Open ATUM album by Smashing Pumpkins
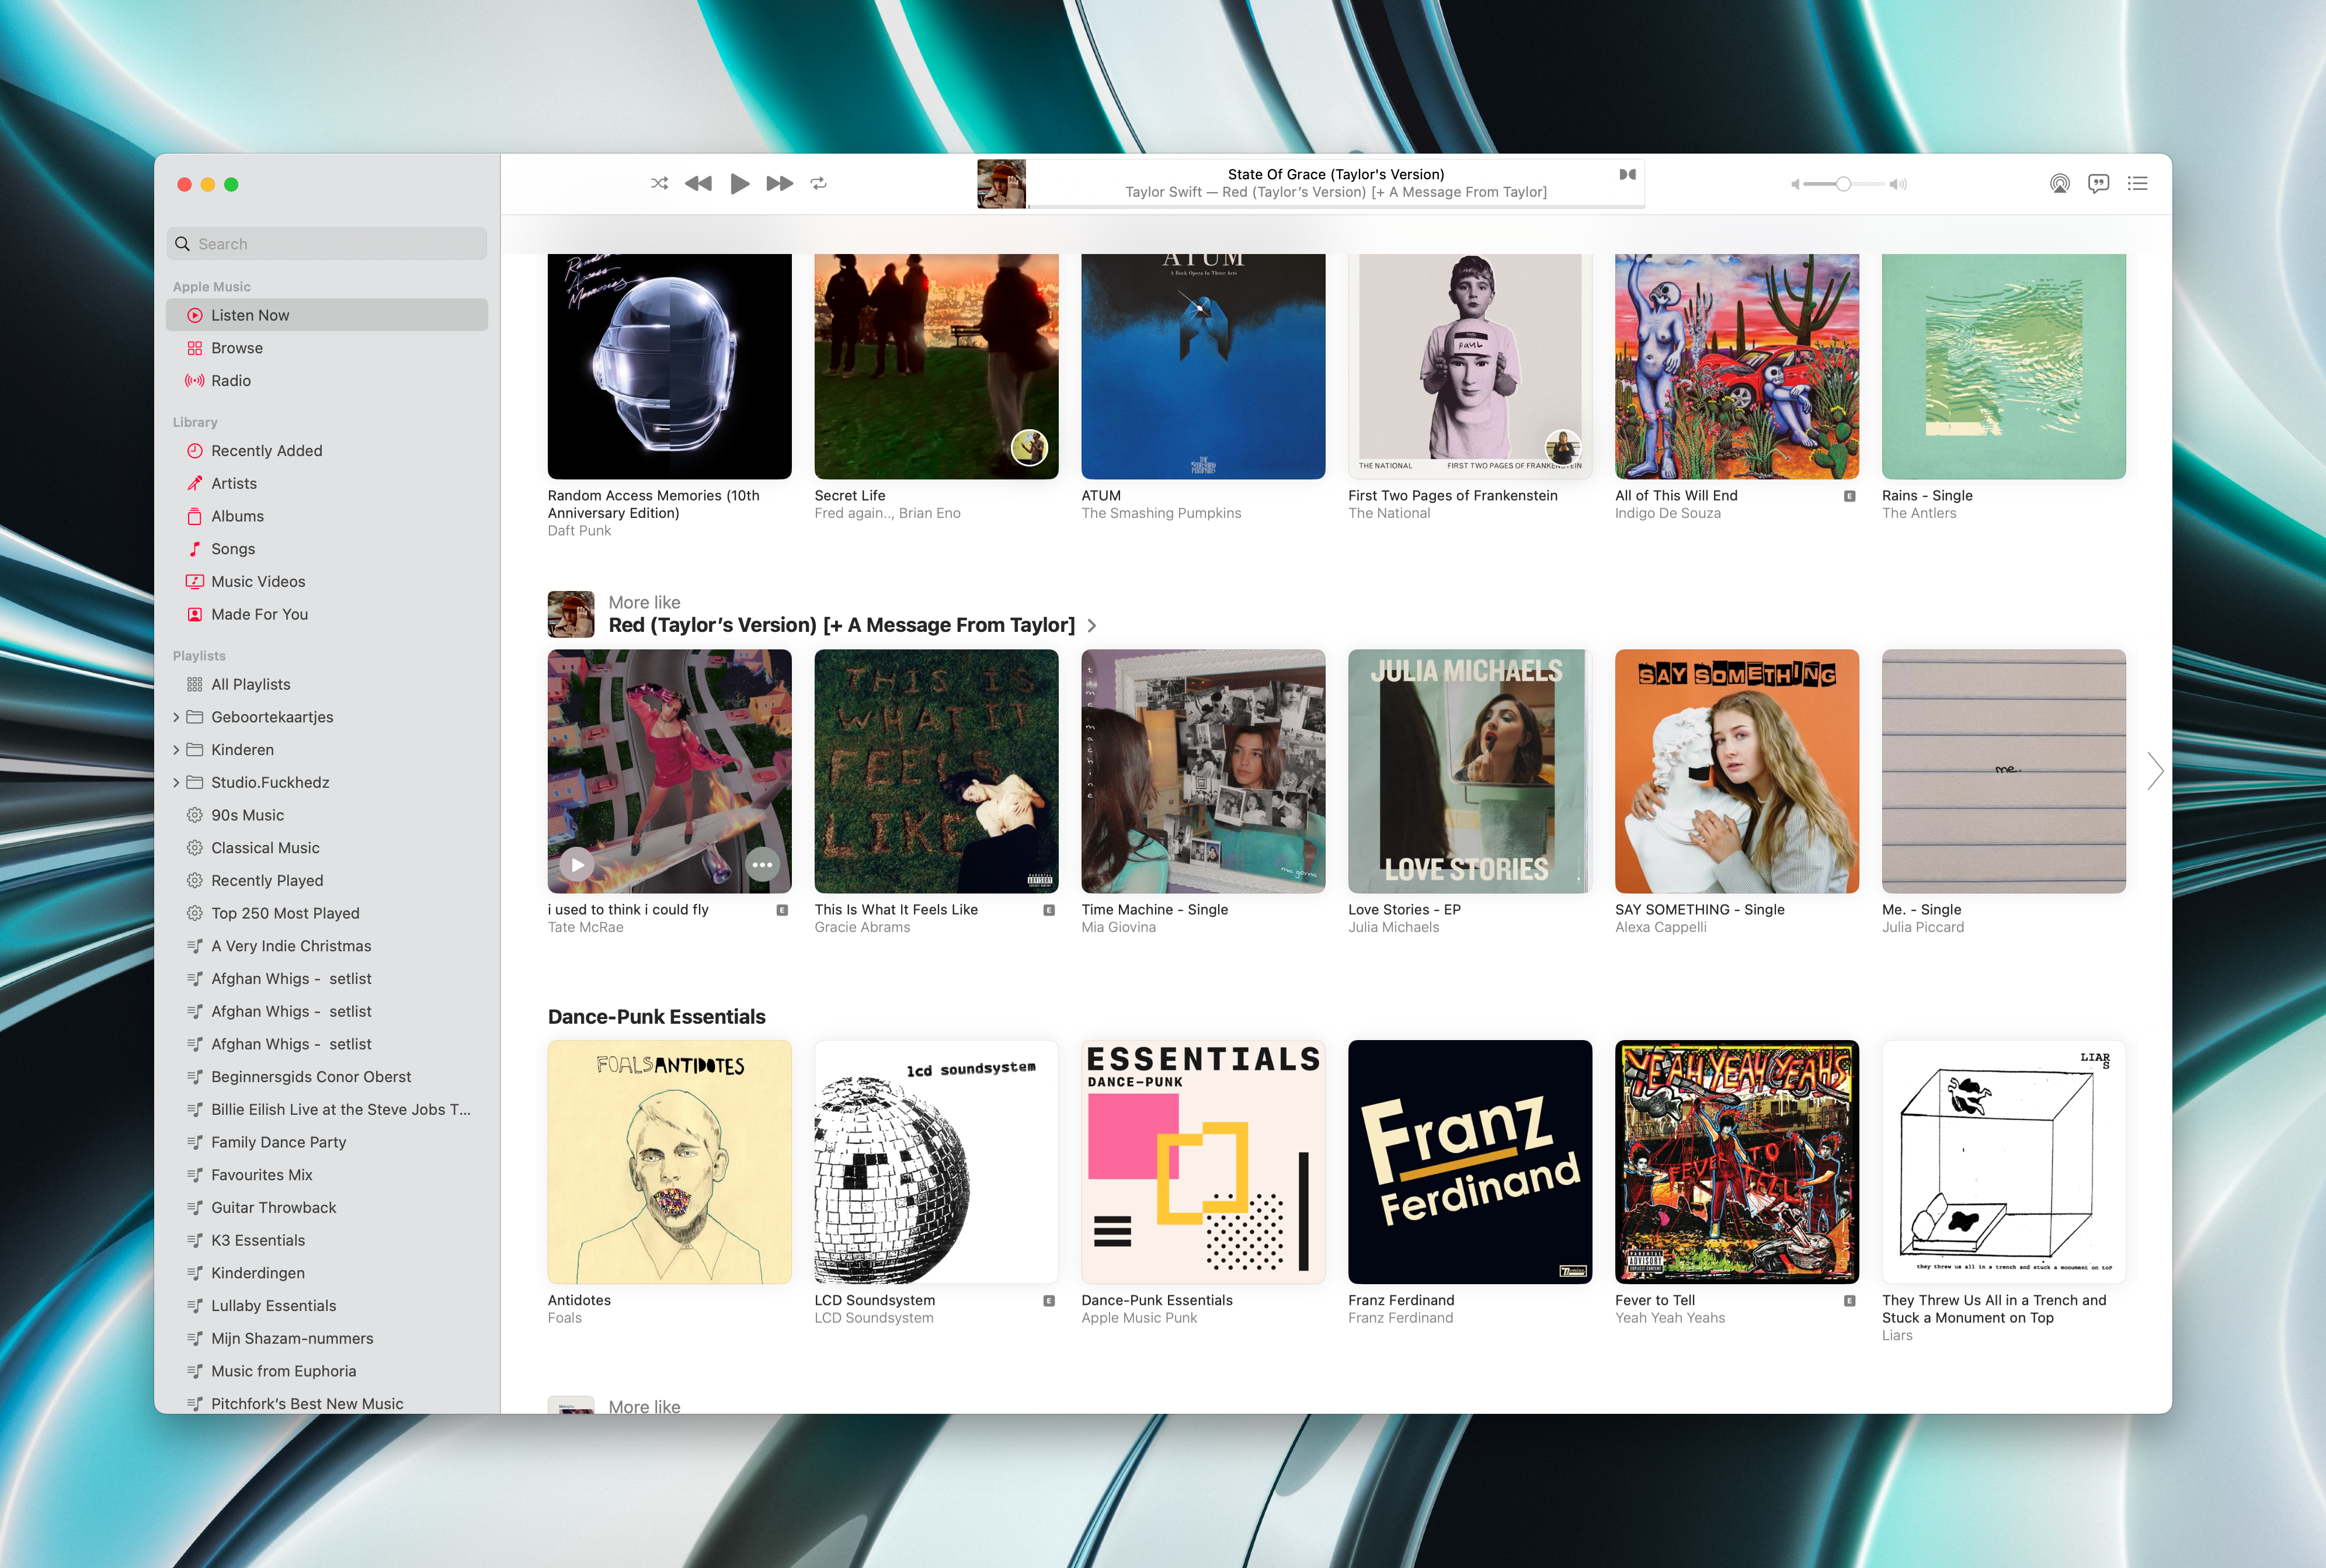The width and height of the screenshot is (2326, 1568). click(x=1203, y=366)
